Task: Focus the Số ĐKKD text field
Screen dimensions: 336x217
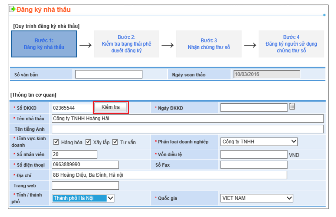Action: pyautogui.click(x=72, y=108)
